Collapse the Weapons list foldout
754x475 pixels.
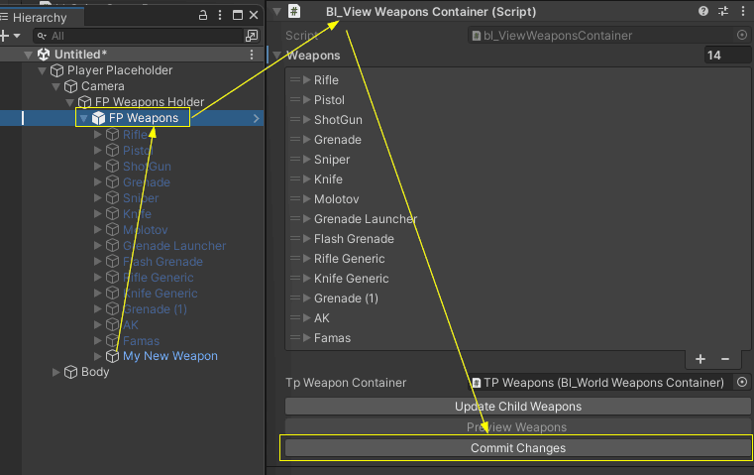tap(276, 56)
